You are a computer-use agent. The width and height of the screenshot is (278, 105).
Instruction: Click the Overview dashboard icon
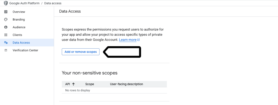click(x=6, y=12)
